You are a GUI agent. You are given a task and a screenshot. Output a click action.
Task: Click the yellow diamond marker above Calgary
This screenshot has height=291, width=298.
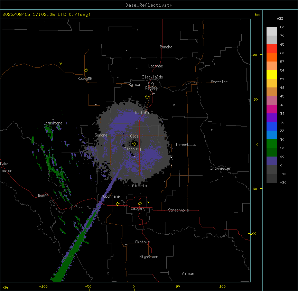point(140,204)
